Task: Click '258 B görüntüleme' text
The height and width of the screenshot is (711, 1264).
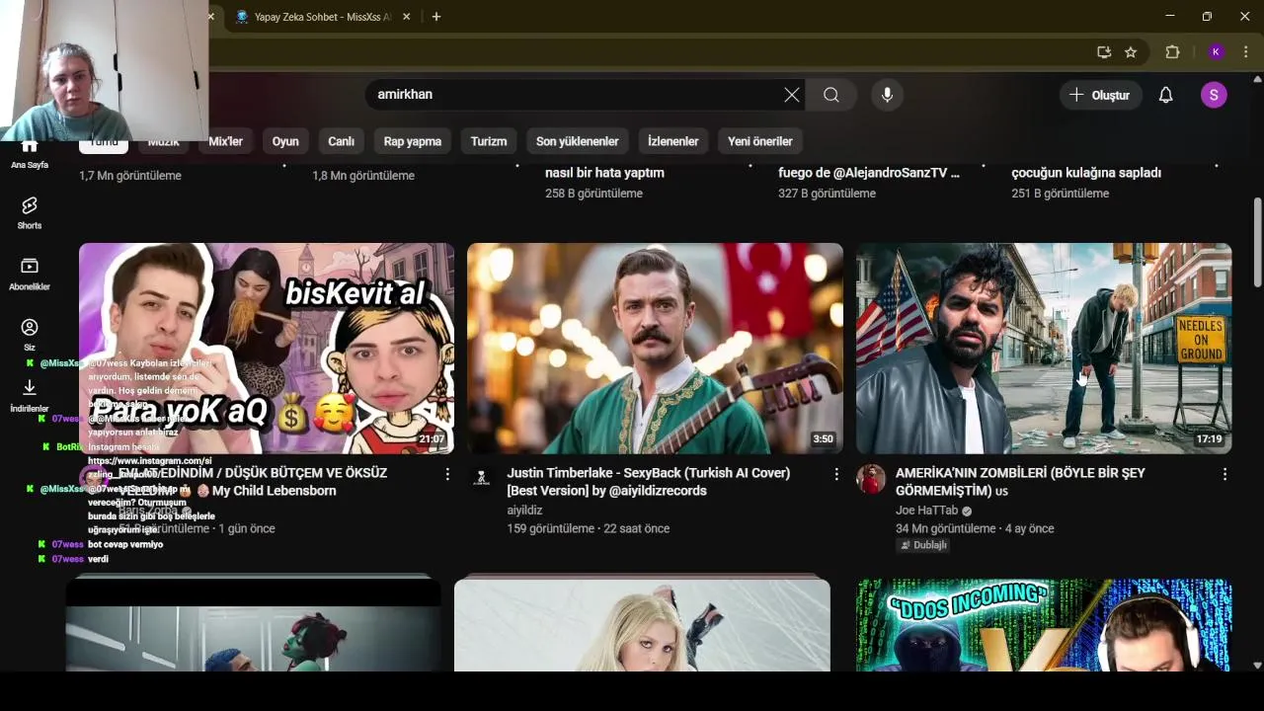Action: pyautogui.click(x=593, y=194)
